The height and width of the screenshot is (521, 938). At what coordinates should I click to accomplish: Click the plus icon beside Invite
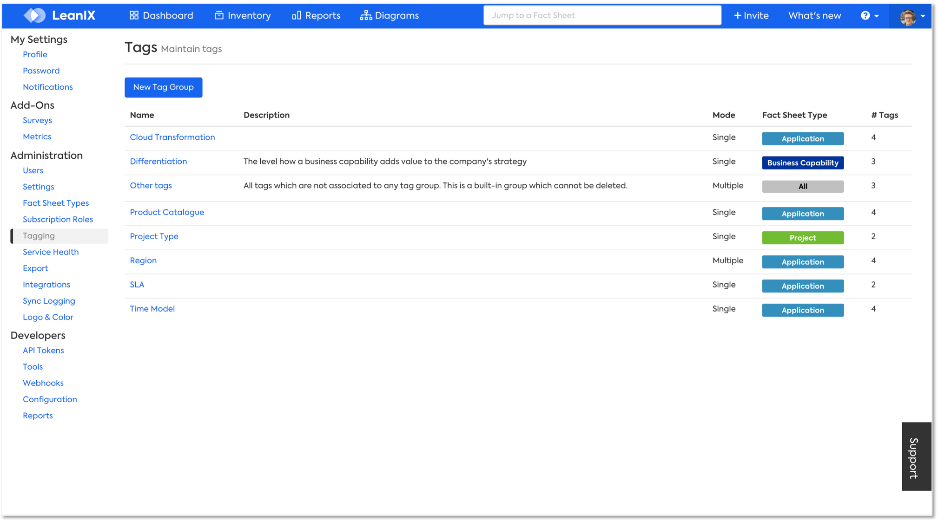click(737, 15)
